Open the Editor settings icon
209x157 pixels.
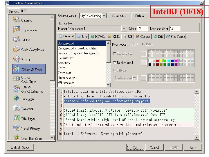(16, 39)
